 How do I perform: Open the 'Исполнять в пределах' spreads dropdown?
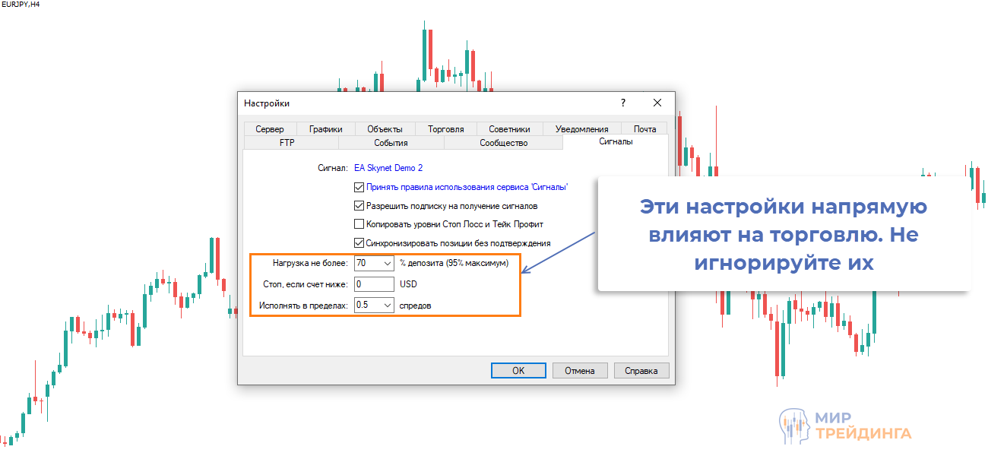click(x=387, y=306)
